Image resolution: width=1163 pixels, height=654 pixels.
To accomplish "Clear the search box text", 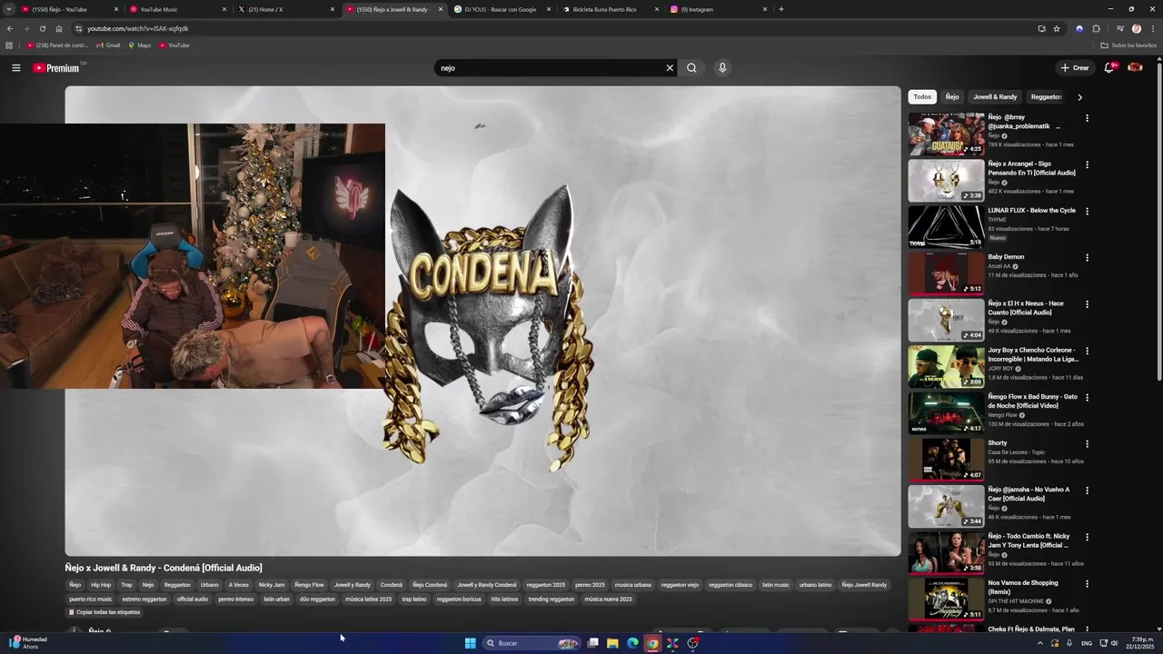I will coord(670,68).
